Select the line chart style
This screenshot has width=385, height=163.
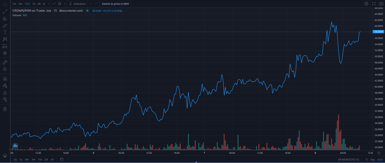pos(54,4)
